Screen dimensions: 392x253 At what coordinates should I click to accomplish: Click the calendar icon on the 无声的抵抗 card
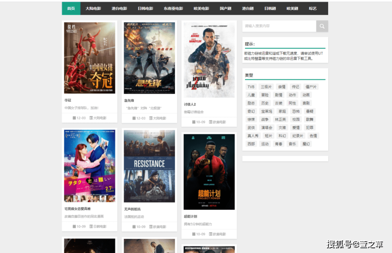[x=134, y=227]
